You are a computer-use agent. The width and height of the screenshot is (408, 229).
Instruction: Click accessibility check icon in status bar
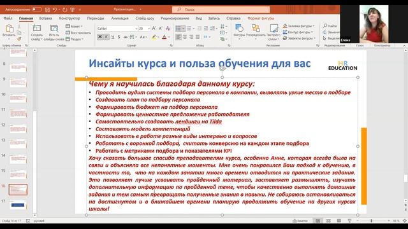click(28, 221)
